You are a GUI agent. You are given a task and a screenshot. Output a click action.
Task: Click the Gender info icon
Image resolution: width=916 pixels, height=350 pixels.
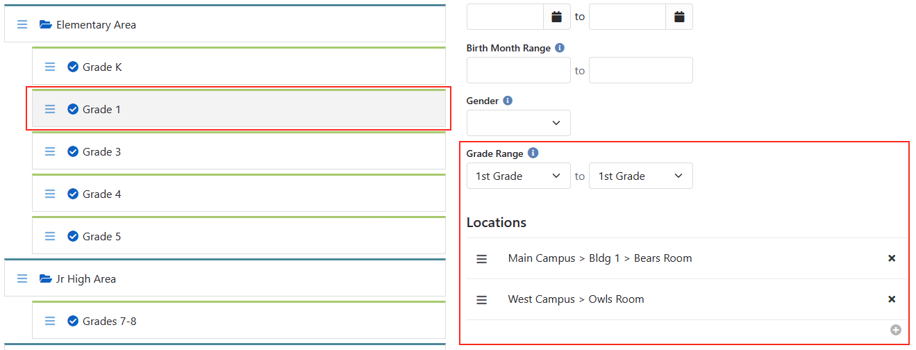pos(508,101)
